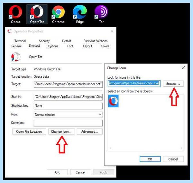Select the Shortcut tab
Image resolution: width=193 pixels, height=183 pixels.
click(34, 46)
